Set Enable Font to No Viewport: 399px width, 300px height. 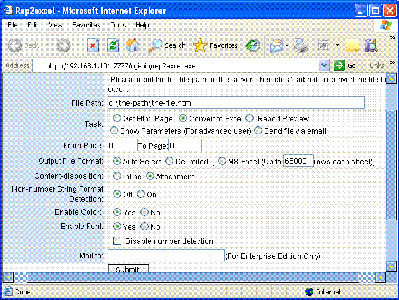pos(144,226)
